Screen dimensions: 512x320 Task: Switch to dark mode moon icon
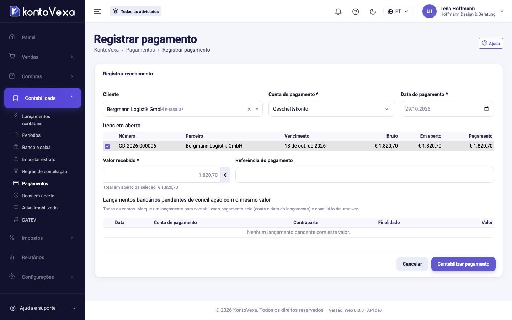[373, 11]
